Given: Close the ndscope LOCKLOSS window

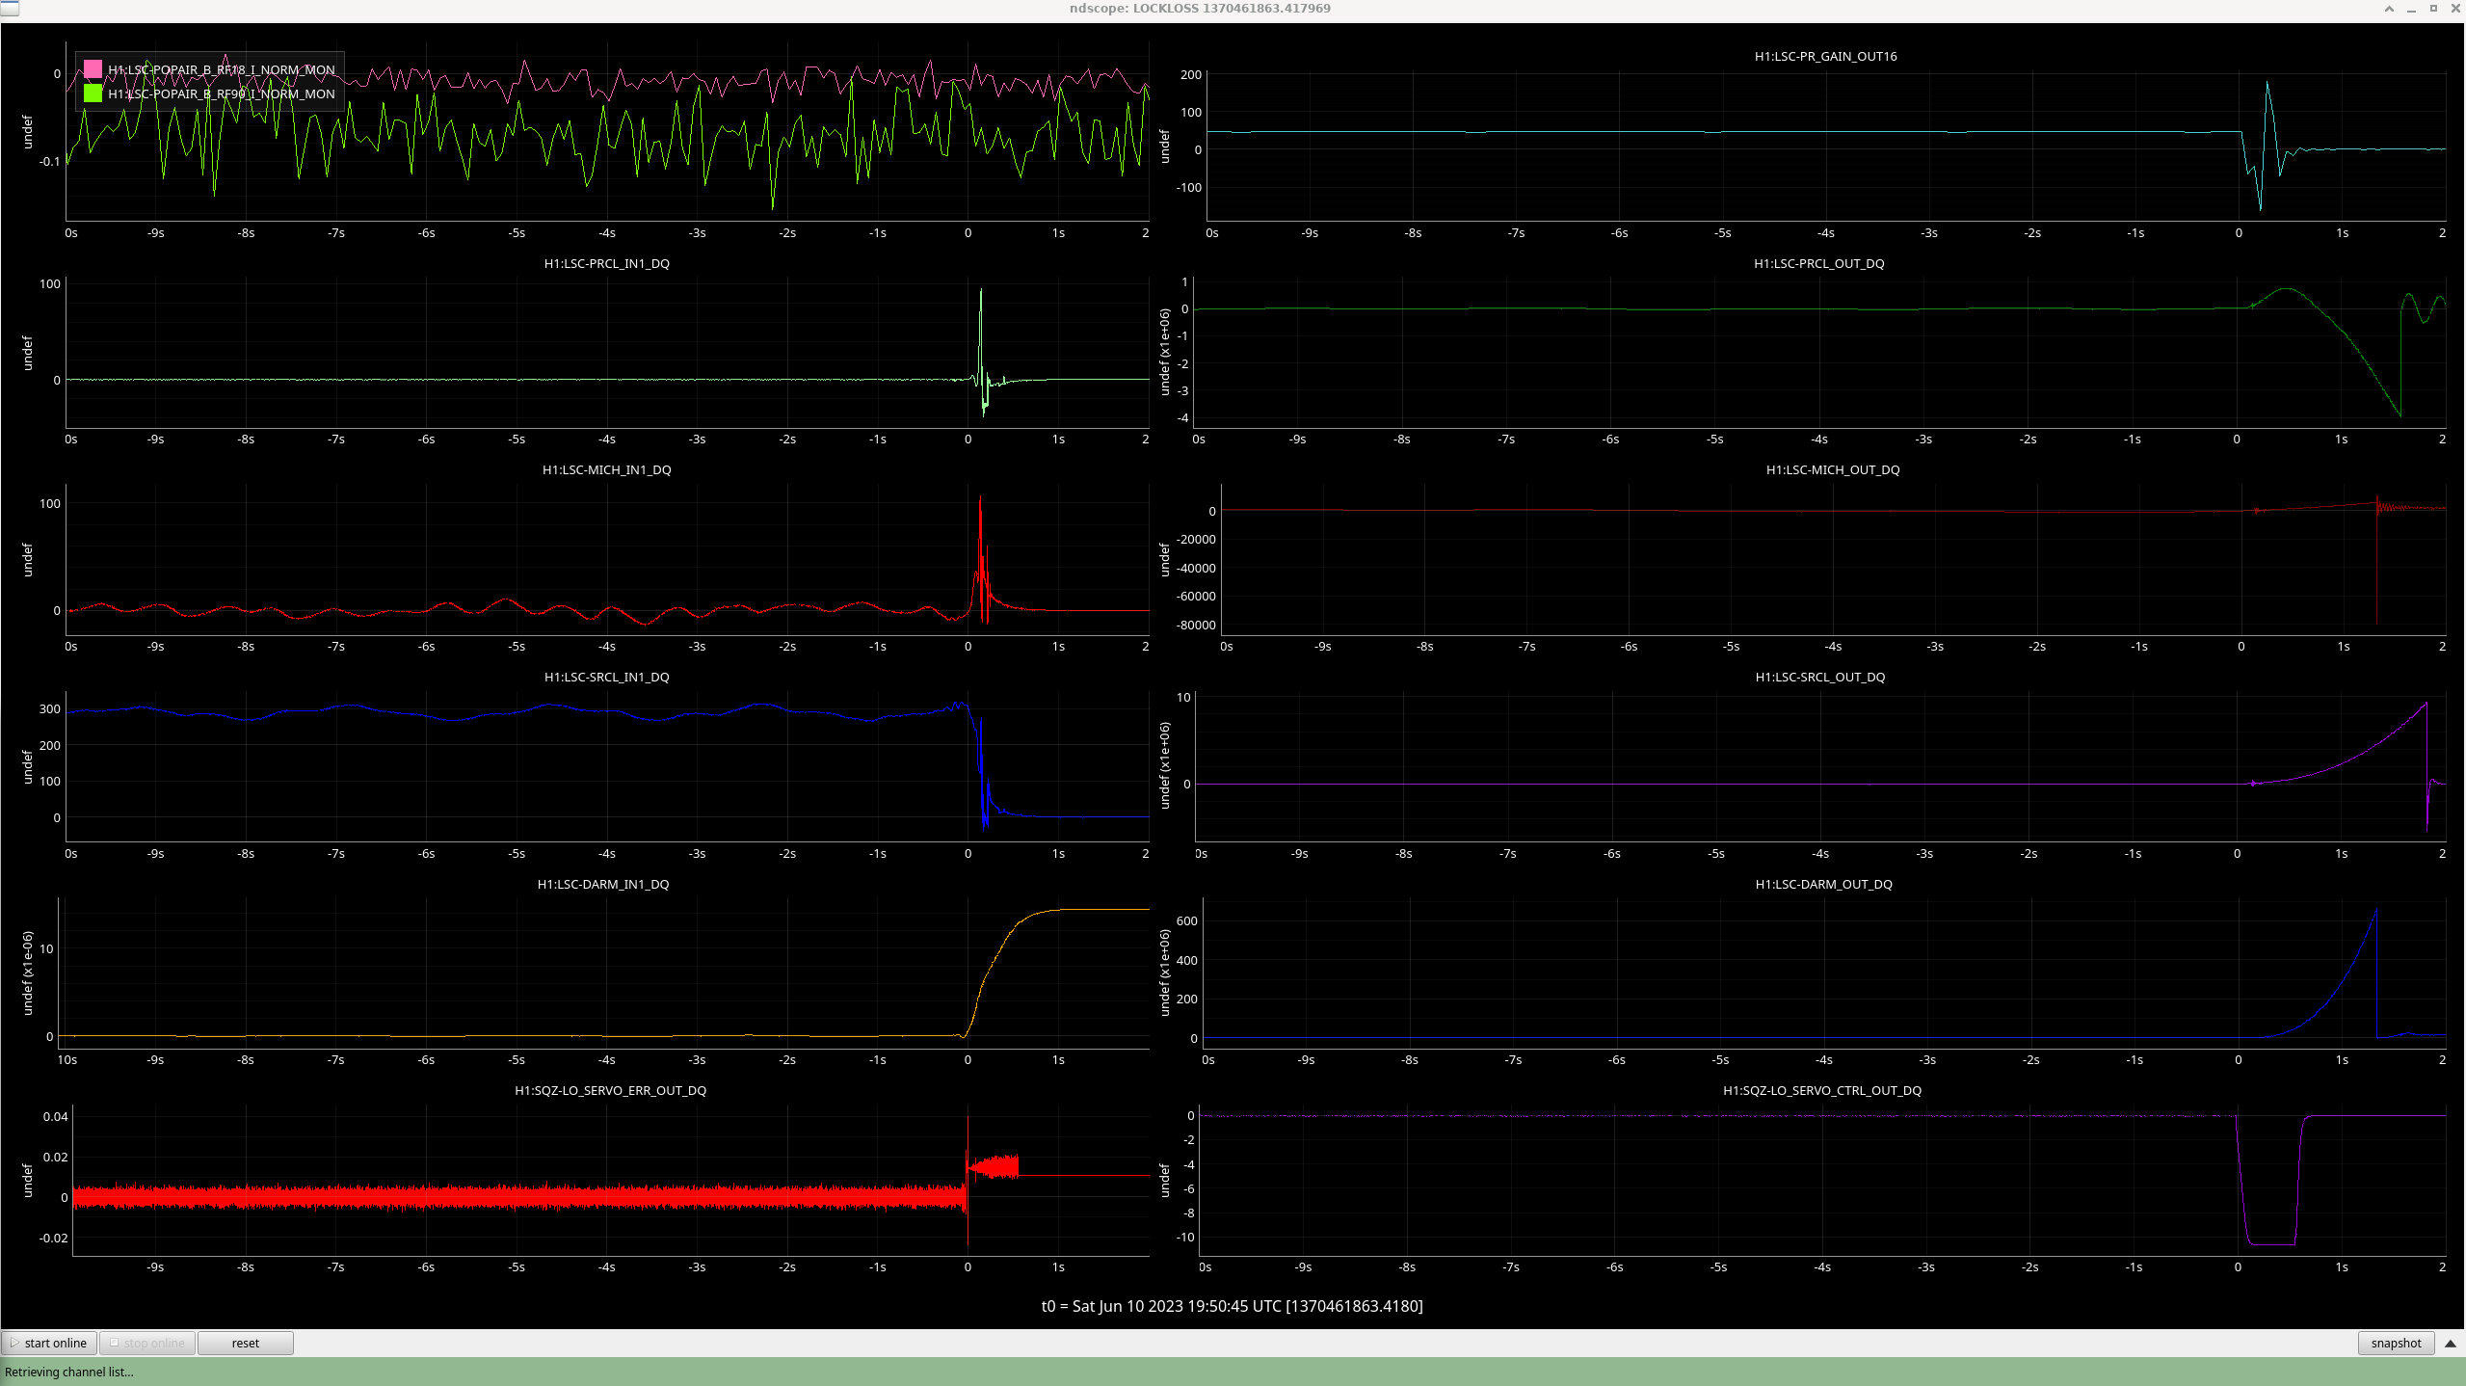Looking at the screenshot, I should click(x=2454, y=9).
